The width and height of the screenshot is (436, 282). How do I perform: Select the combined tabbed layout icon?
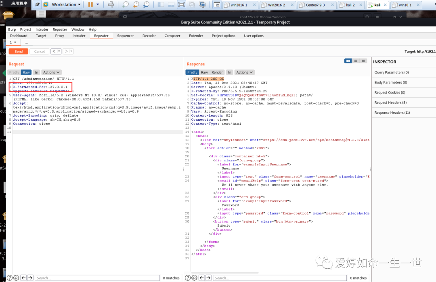coord(363,61)
